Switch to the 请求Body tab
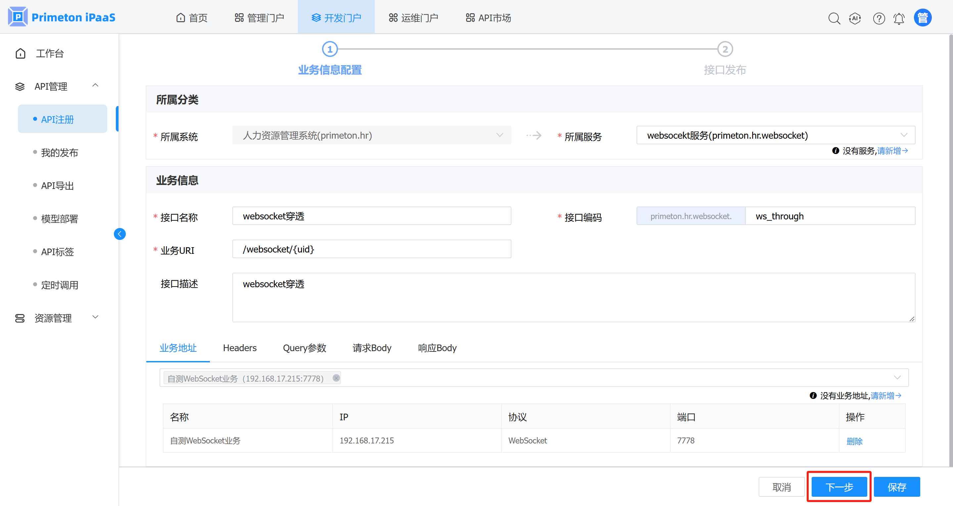953x506 pixels. (x=371, y=348)
